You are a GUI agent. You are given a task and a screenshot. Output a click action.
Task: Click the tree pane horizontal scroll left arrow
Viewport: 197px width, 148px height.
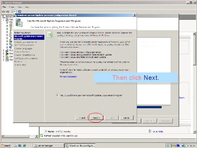pos(2,136)
